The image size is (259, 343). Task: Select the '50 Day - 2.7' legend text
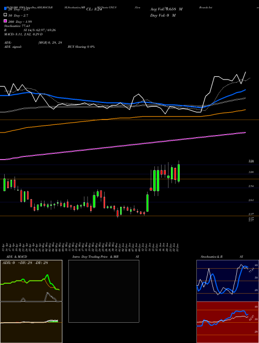coord(18,16)
